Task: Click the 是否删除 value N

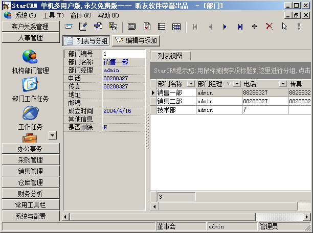Action: pyautogui.click(x=105, y=127)
